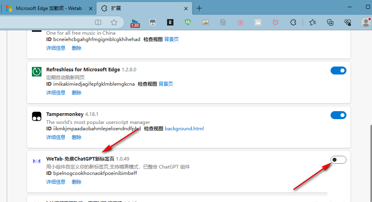The image size is (372, 202).
Task: Open 详细信息 for Tampermonkey
Action: click(56, 137)
